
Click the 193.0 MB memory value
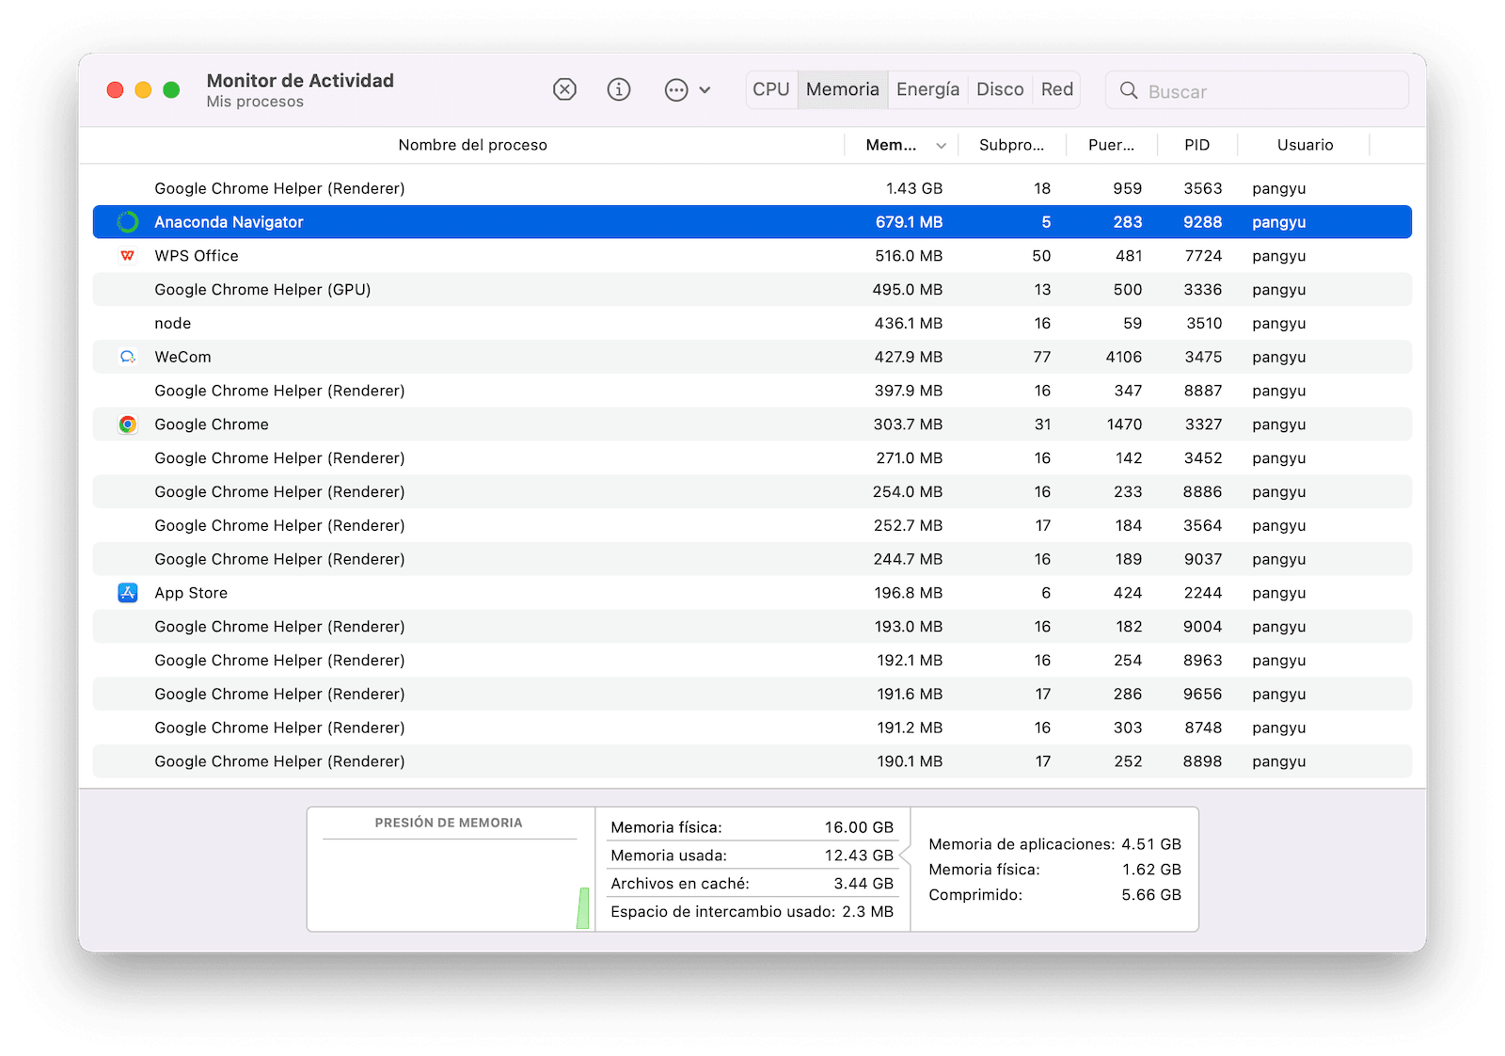pos(909,627)
